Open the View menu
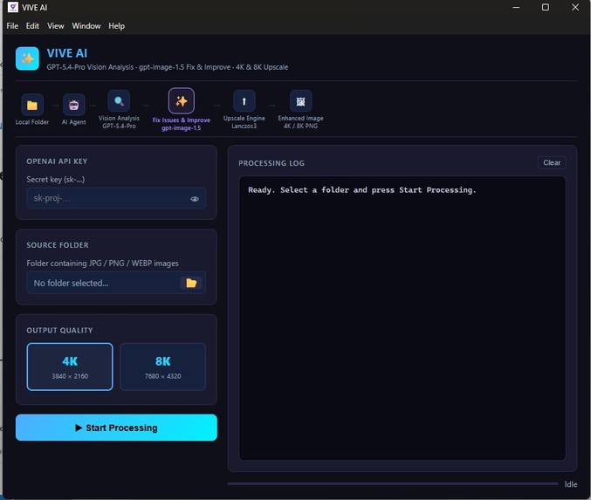The image size is (591, 500). pyautogui.click(x=55, y=26)
